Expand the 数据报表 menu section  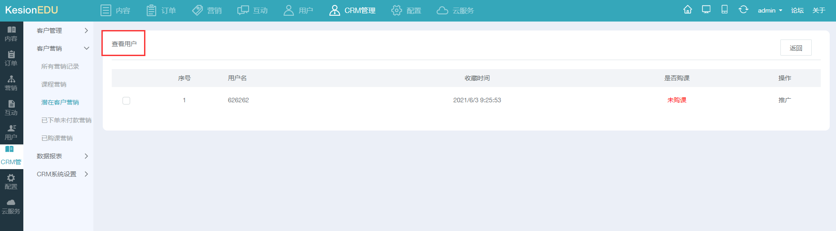(x=62, y=156)
